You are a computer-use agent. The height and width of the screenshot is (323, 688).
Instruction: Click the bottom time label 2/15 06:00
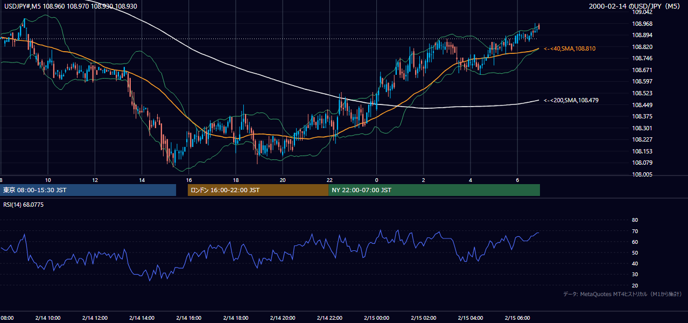tap(517, 318)
